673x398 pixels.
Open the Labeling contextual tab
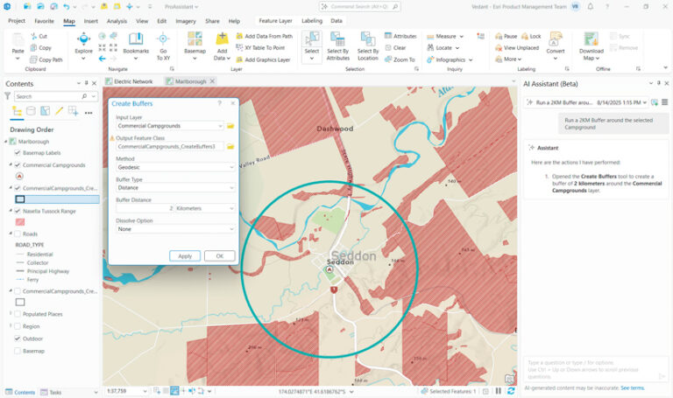point(312,21)
